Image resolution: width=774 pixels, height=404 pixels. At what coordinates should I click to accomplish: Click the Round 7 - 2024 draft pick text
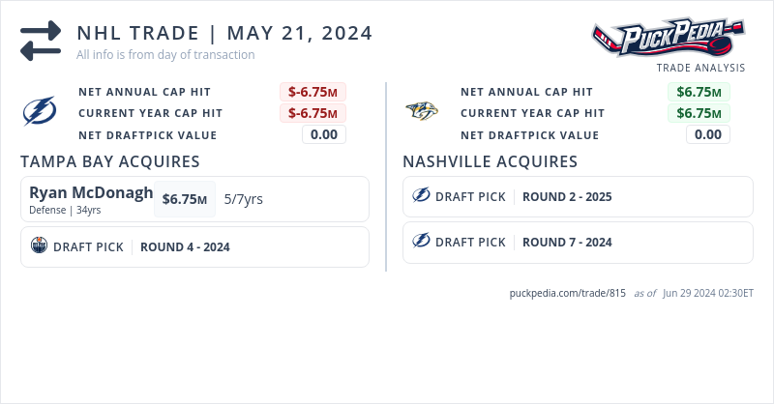tap(567, 242)
